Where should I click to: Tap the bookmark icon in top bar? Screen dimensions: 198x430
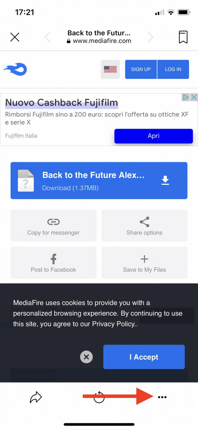click(x=183, y=37)
